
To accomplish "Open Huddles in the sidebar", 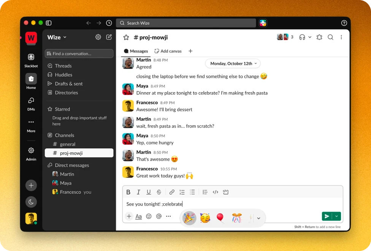I will click(79, 75).
